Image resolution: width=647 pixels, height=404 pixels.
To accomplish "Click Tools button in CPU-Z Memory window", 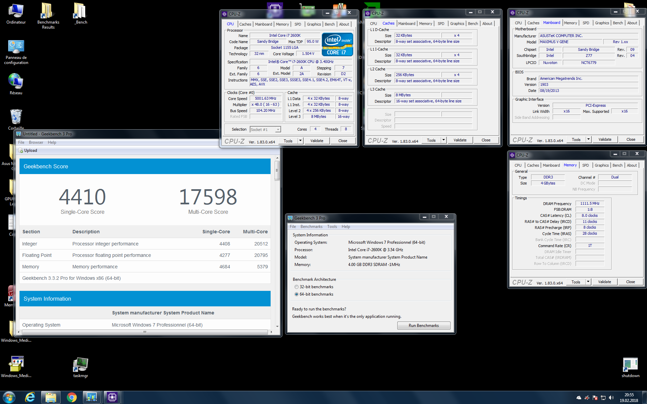I will (576, 282).
